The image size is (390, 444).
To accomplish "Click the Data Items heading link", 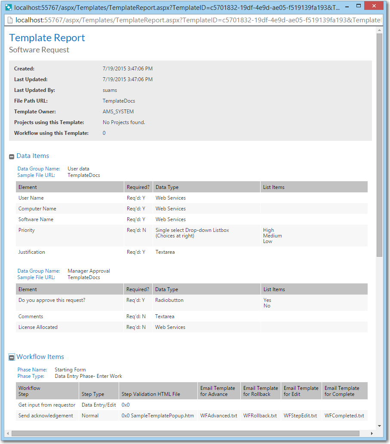I will click(33, 156).
